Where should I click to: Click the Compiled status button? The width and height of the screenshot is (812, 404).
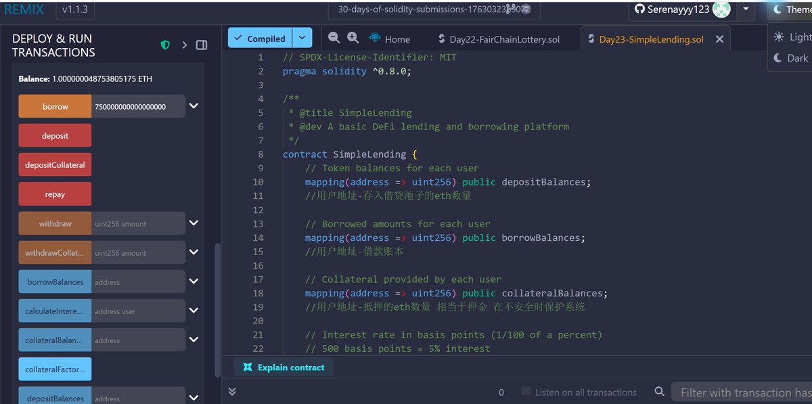pos(260,38)
